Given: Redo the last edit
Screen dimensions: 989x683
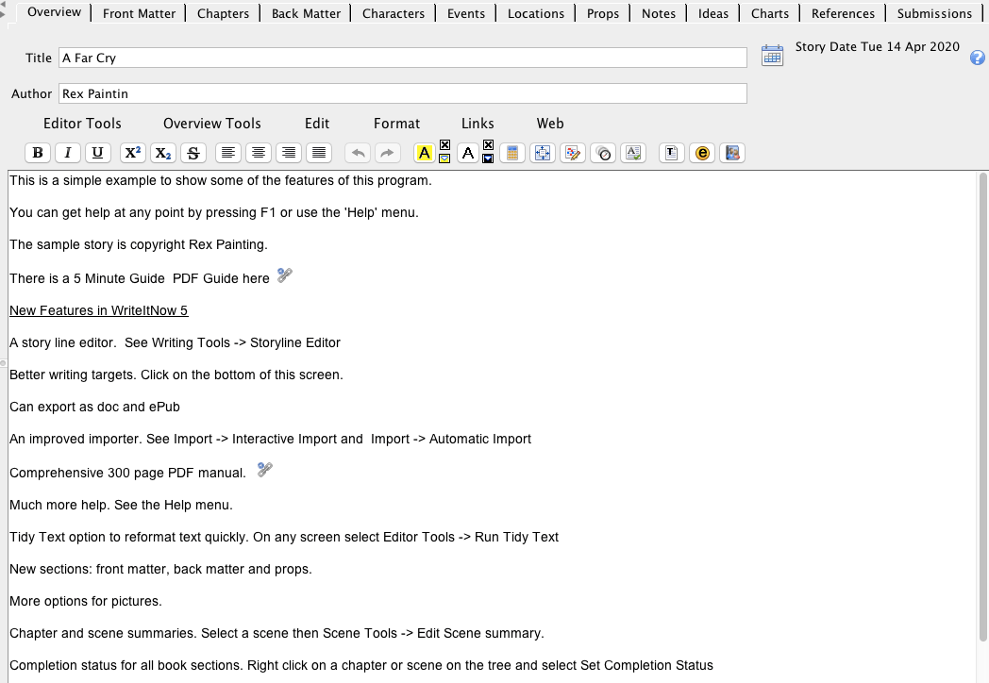Looking at the screenshot, I should point(388,153).
